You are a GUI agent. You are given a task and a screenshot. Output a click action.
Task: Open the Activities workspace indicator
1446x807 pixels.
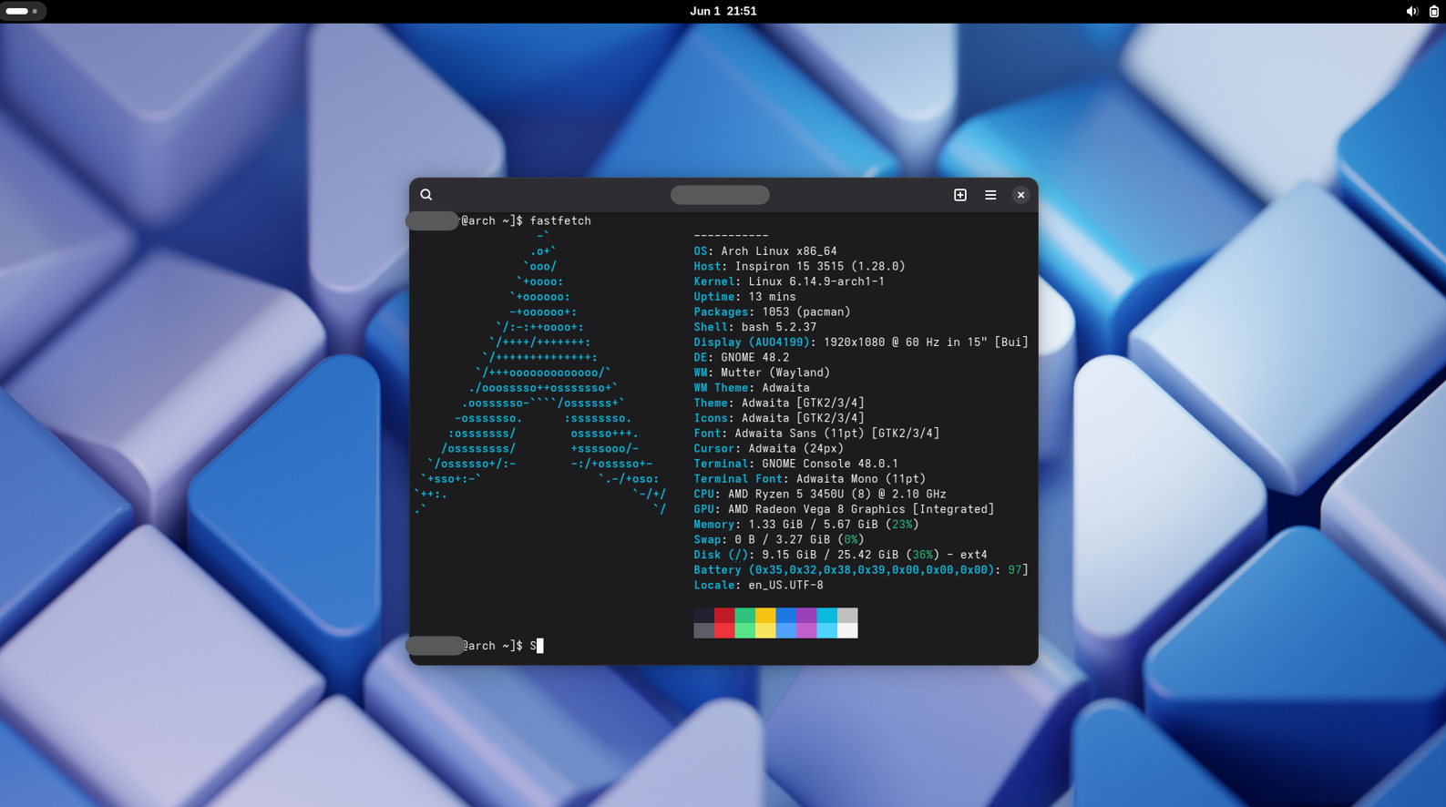click(x=23, y=12)
